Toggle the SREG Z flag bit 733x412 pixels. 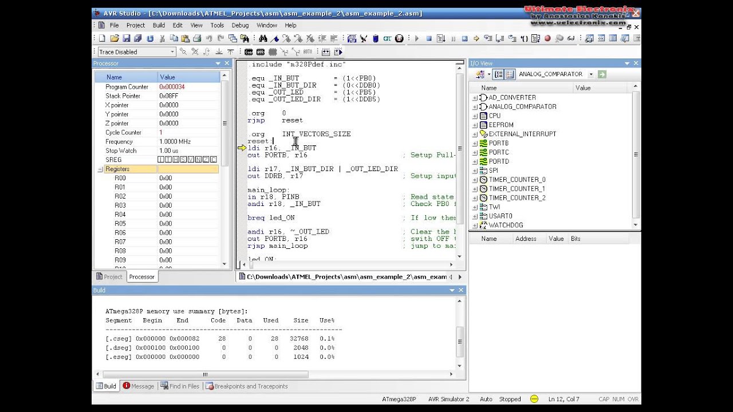click(206, 159)
